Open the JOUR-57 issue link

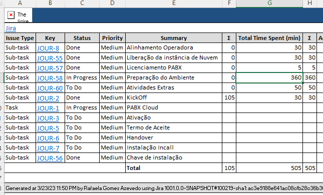pos(50,68)
